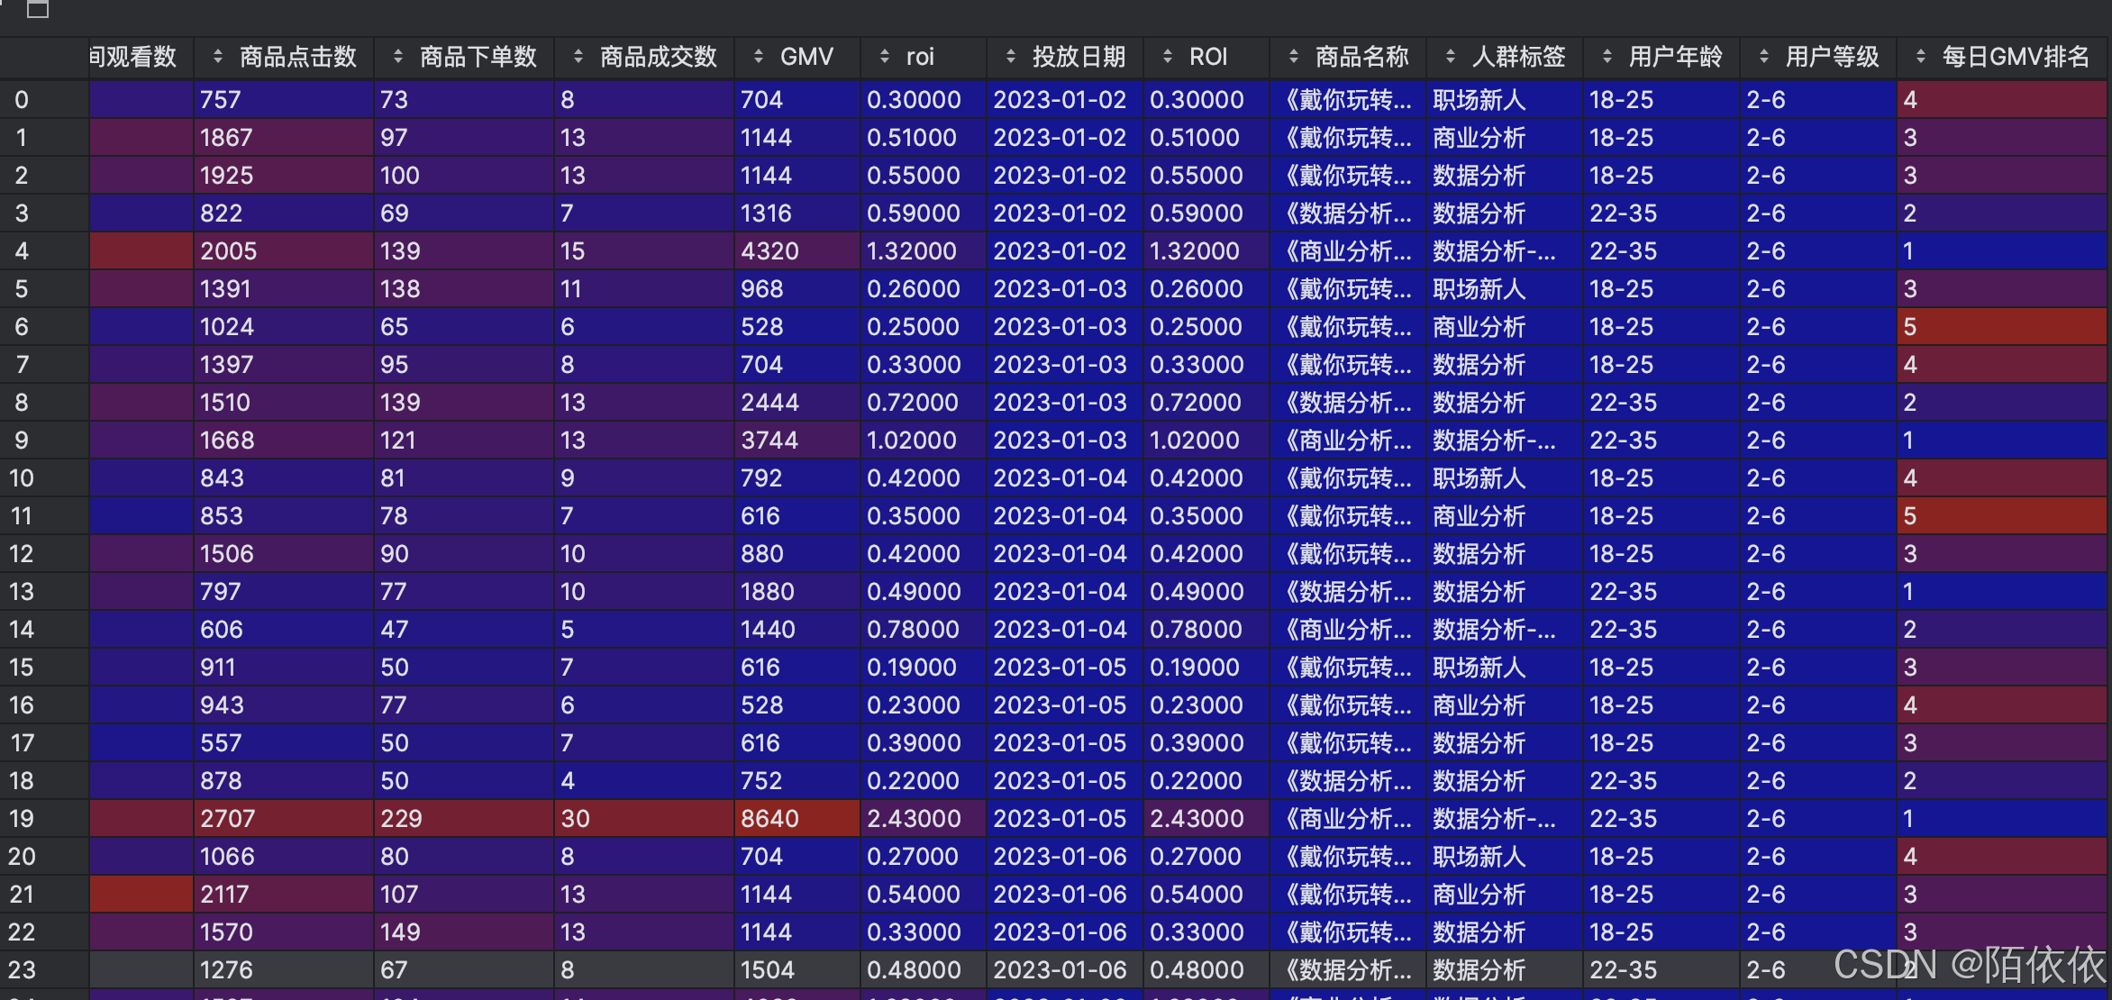Click sort arrows on 每日GMV排名 column

coord(1920,57)
